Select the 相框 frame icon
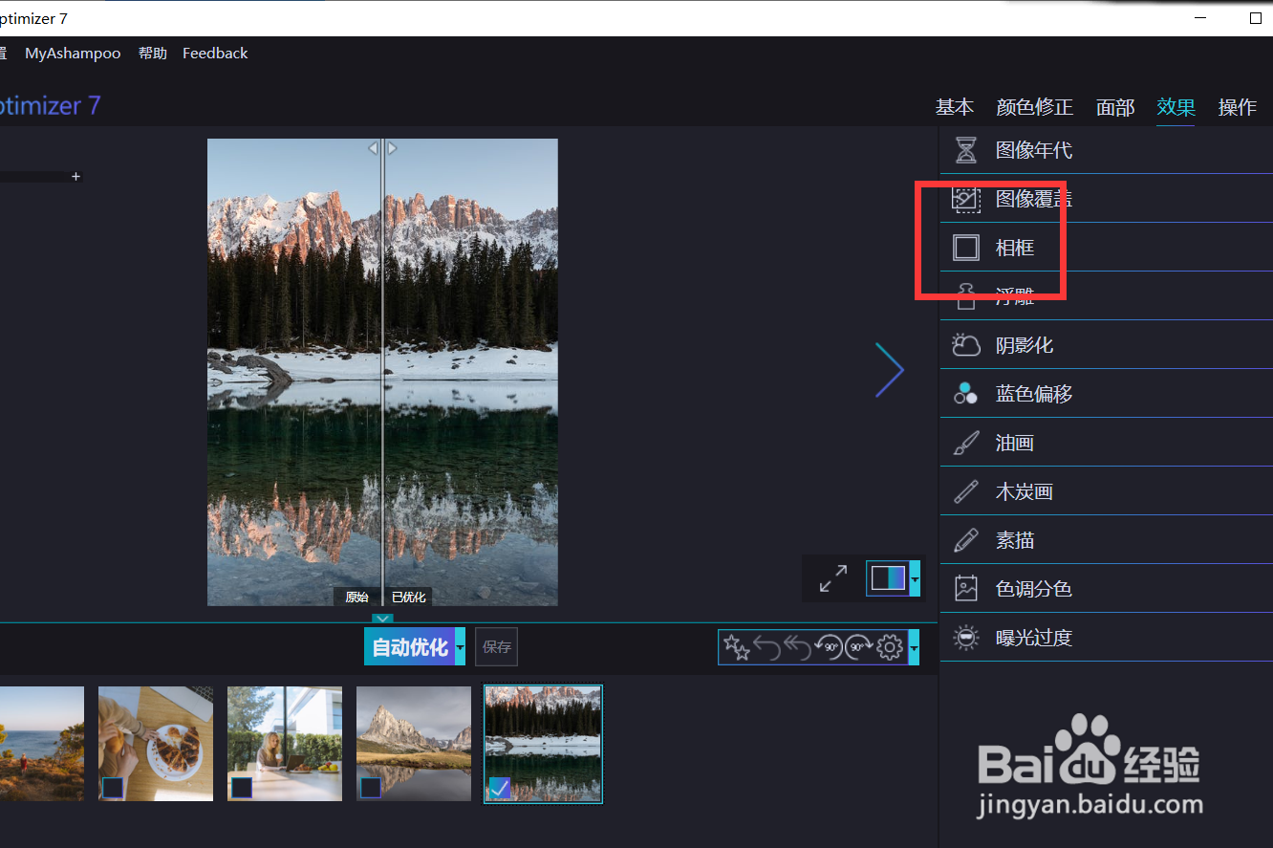This screenshot has width=1273, height=848. (966, 248)
